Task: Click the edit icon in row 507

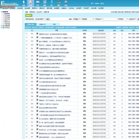Action: [x=37, y=137]
